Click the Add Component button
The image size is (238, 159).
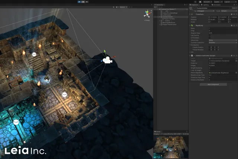point(213,85)
